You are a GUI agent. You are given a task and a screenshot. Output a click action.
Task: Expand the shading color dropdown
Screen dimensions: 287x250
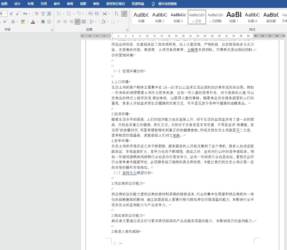(108, 21)
